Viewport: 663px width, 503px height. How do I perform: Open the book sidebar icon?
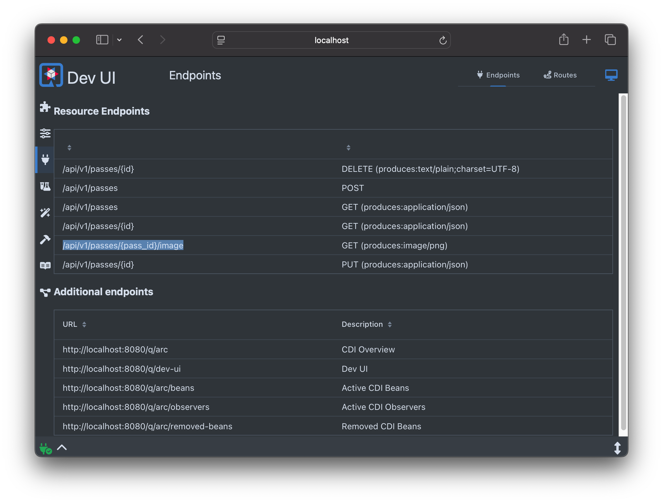pyautogui.click(x=45, y=266)
